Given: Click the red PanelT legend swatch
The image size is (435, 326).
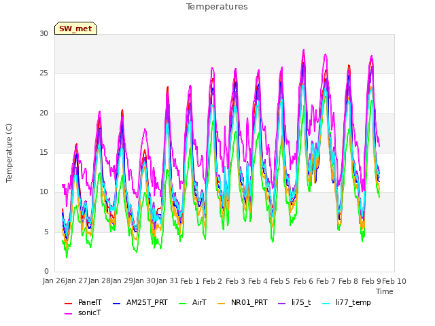Looking at the screenshot, I should pyautogui.click(x=68, y=304).
